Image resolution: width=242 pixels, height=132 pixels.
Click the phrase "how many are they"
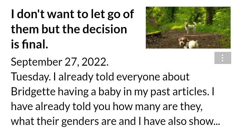157,107
